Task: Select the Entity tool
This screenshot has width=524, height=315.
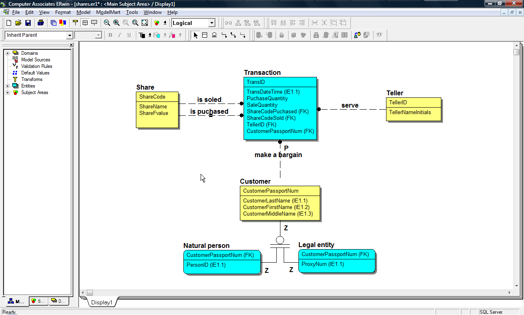Action: click(205, 35)
